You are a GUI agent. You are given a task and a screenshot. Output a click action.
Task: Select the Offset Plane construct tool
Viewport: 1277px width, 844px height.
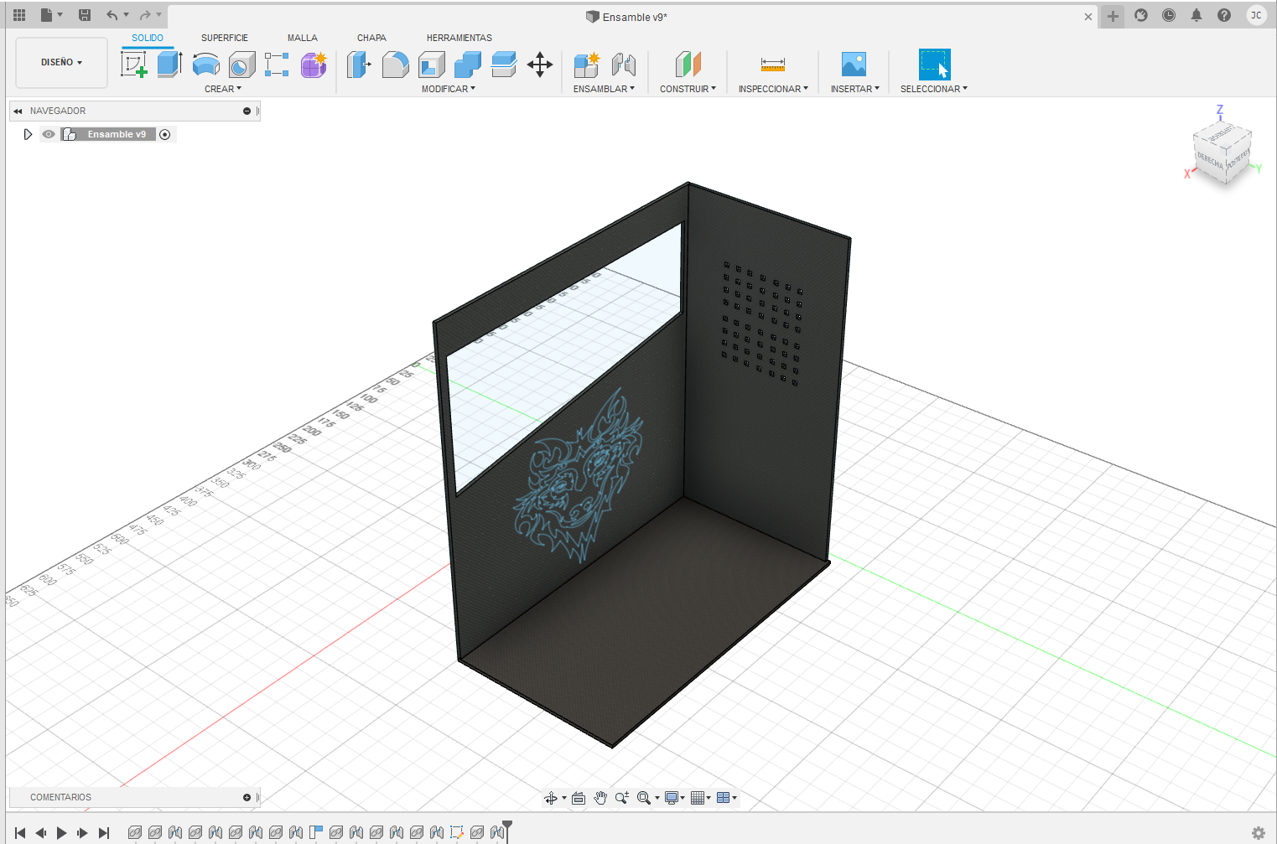pyautogui.click(x=688, y=65)
